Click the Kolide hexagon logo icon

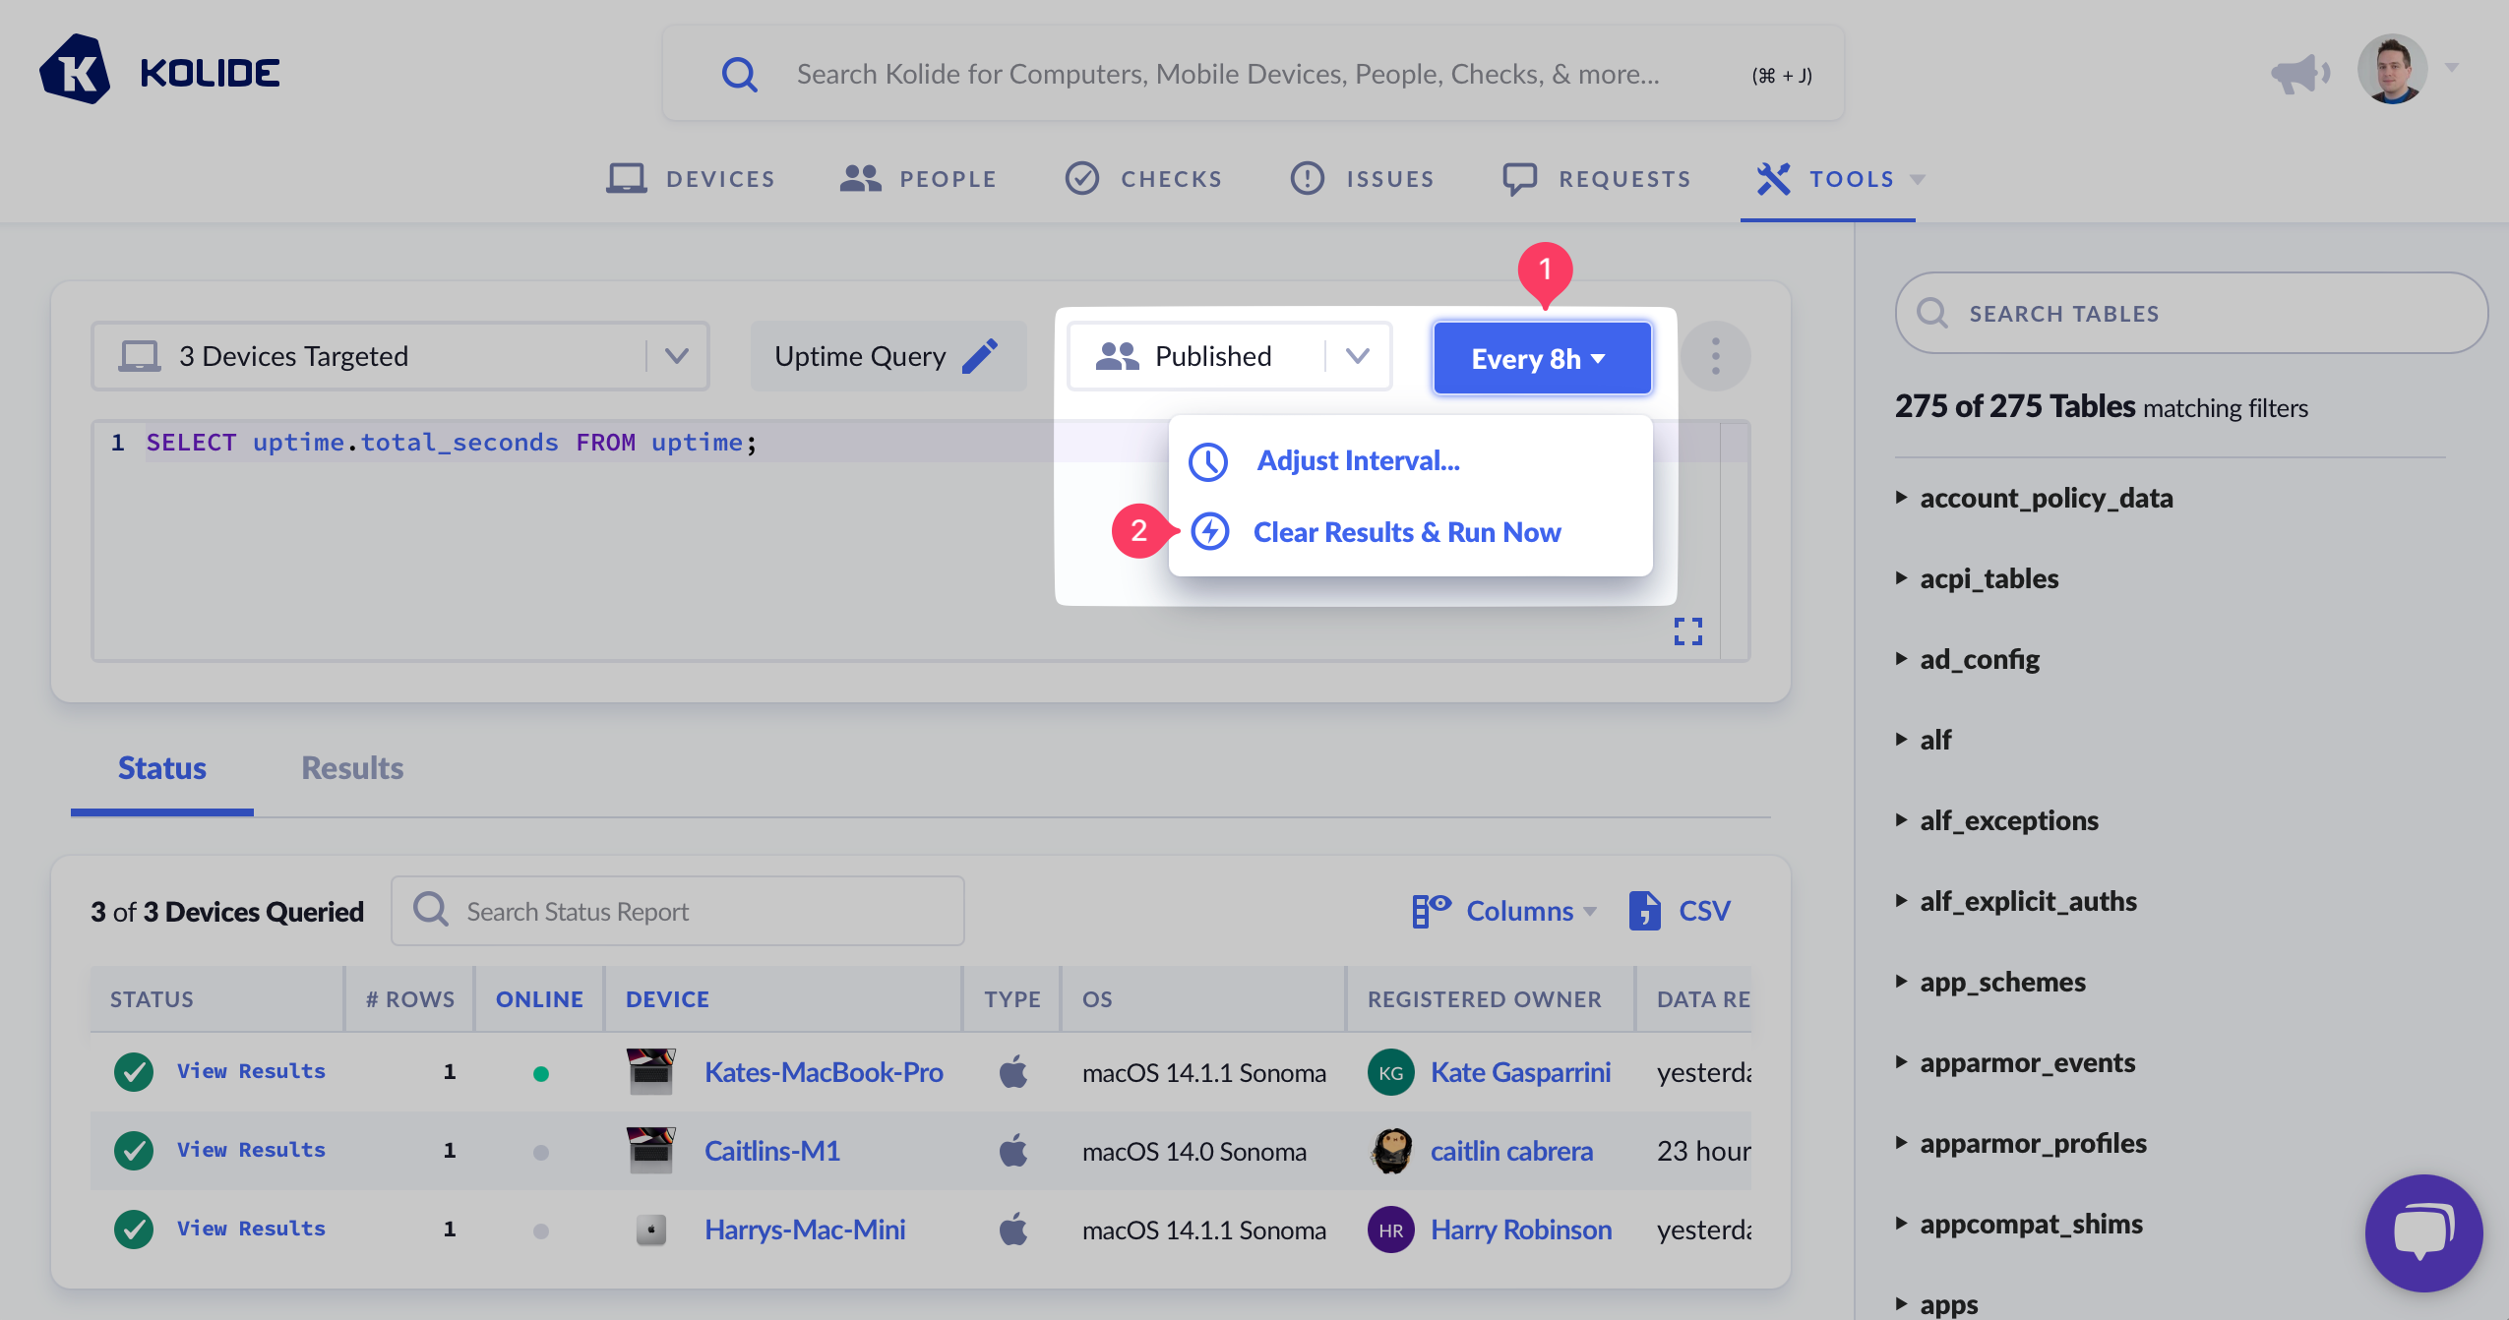pos(75,71)
